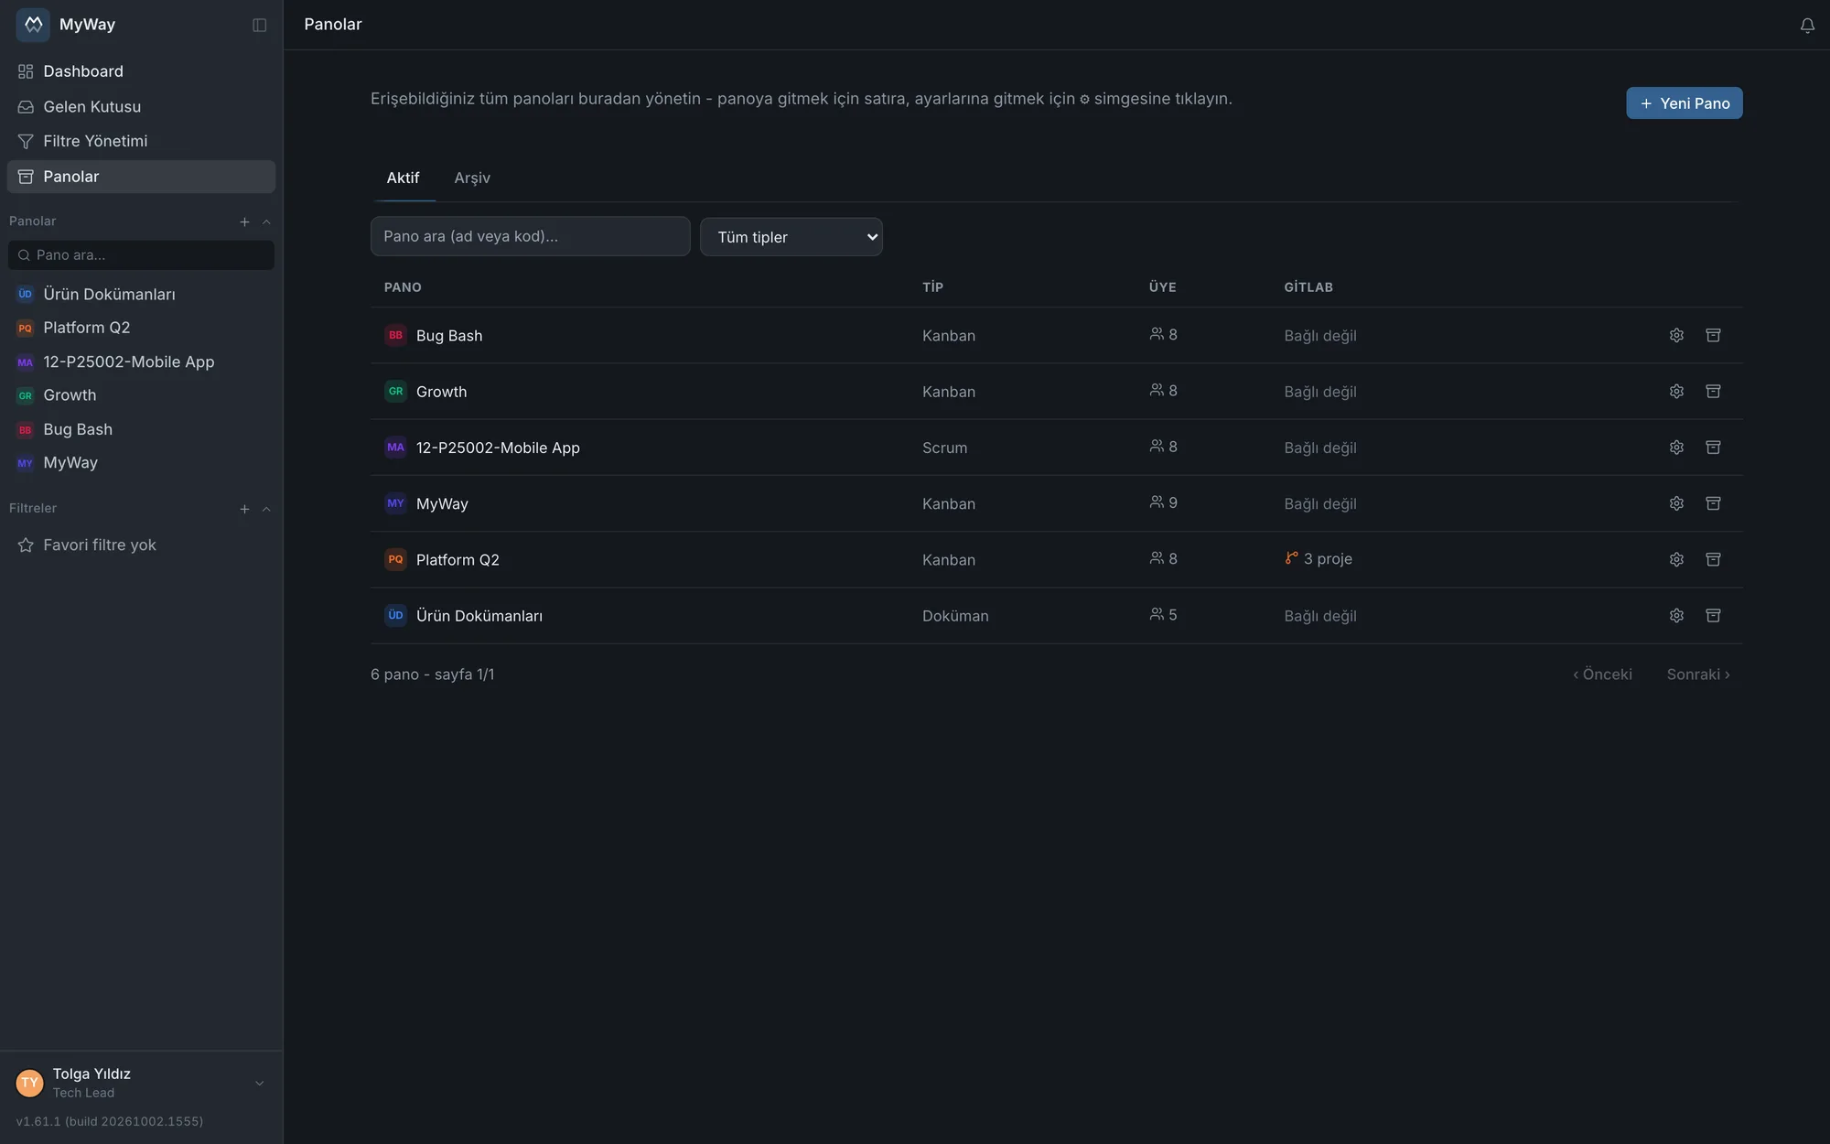Viewport: 1830px width, 1144px height.
Task: Open the 12-P25002-Mobile App board in sidebar
Action: (x=141, y=362)
